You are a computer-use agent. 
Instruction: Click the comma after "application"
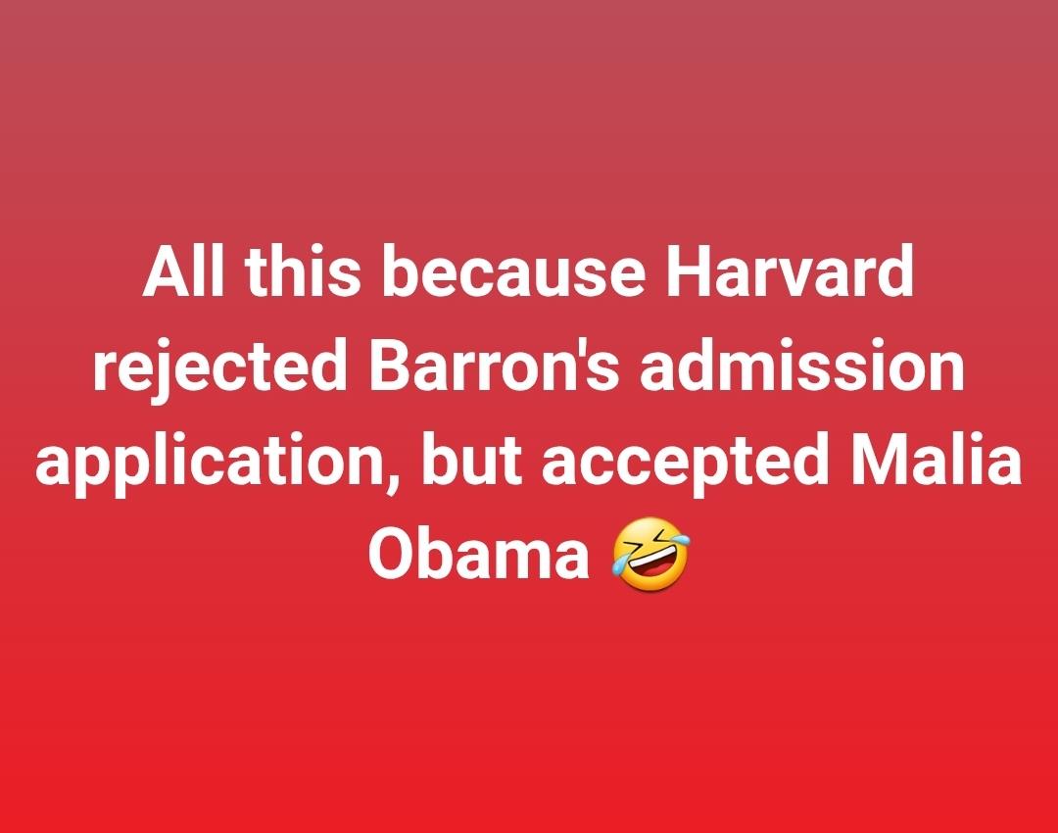393,483
